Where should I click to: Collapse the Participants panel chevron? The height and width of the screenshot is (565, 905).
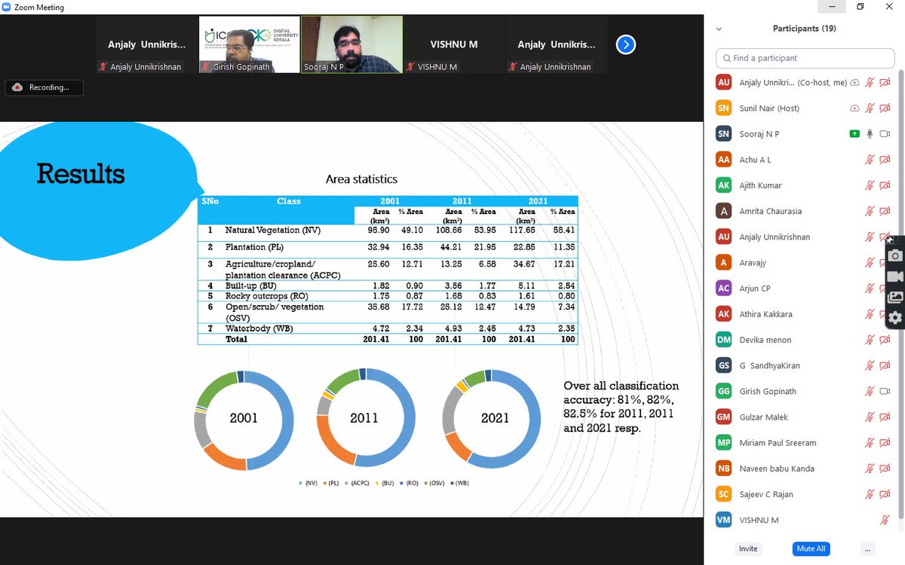[719, 29]
